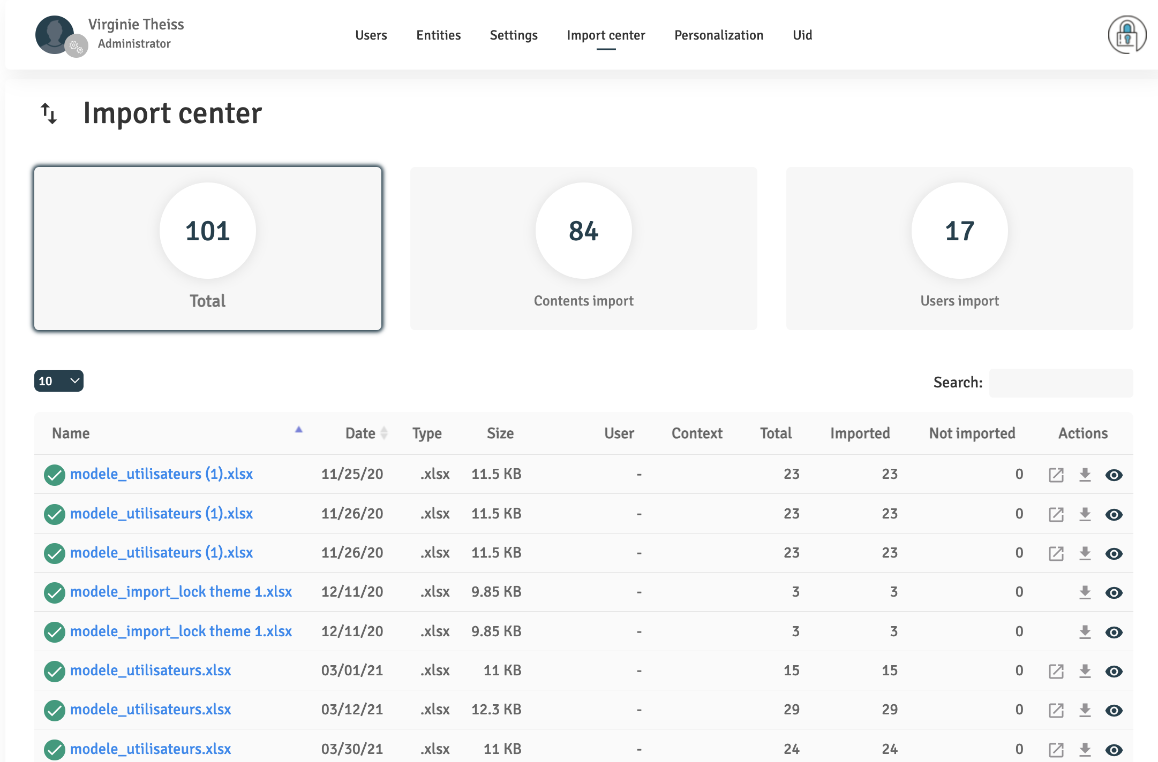Click into the Search input field
The height and width of the screenshot is (762, 1158).
(x=1061, y=383)
